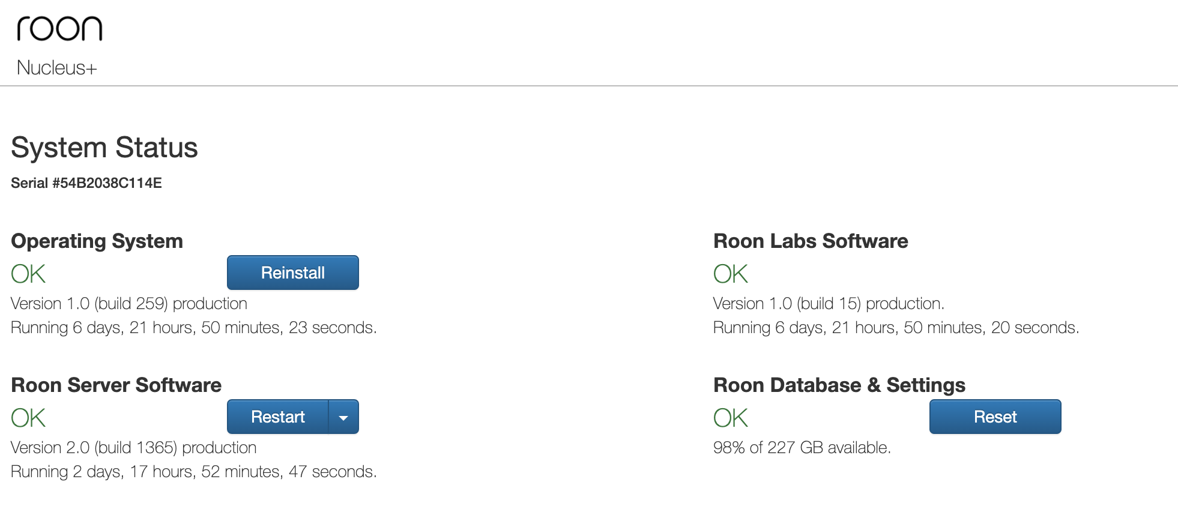
Task: Click the Operating System OK status
Action: [x=28, y=274]
